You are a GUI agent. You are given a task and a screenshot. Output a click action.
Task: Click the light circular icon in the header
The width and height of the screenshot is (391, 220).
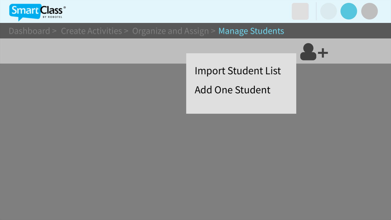329,11
